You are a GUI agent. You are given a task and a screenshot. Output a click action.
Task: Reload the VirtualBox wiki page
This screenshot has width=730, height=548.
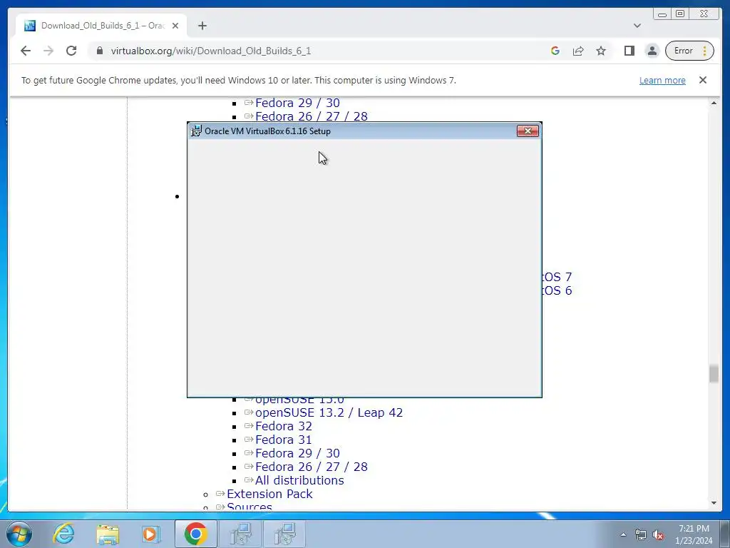click(x=71, y=51)
